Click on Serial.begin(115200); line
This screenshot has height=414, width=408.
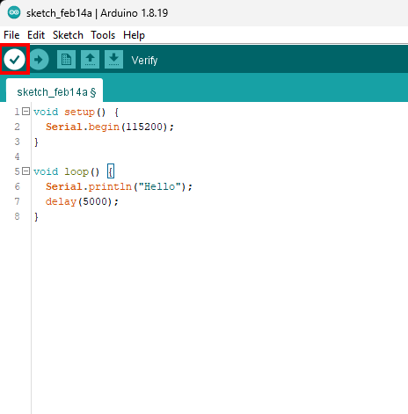click(x=110, y=127)
